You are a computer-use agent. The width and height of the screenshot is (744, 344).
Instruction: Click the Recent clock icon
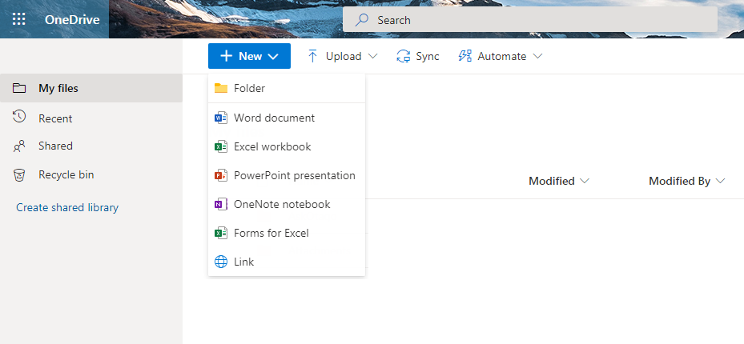[19, 118]
